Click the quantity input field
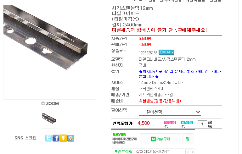The height and width of the screenshot is (154, 242). coord(202,124)
